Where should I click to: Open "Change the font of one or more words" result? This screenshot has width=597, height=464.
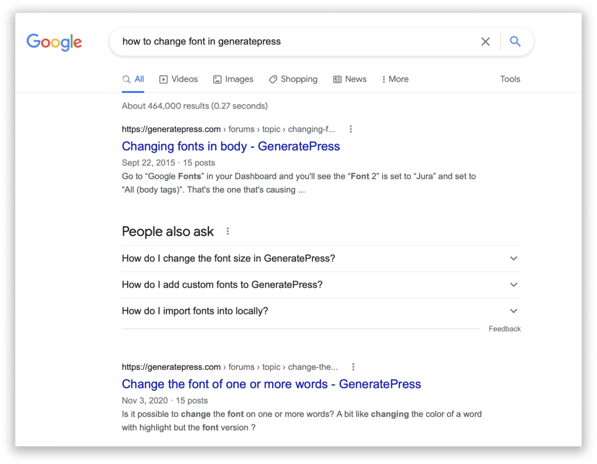pyautogui.click(x=271, y=384)
